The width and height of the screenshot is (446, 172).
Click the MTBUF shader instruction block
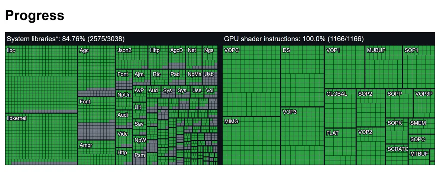coord(419,157)
